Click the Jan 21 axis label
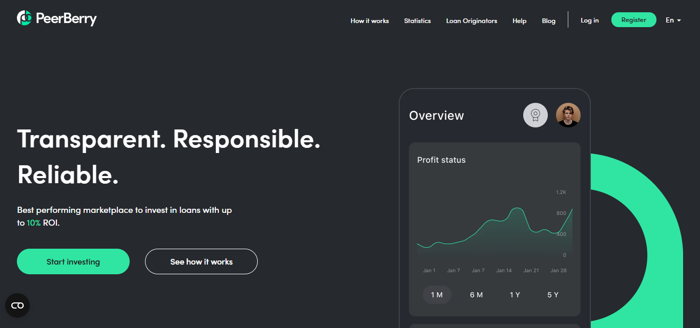 531,270
